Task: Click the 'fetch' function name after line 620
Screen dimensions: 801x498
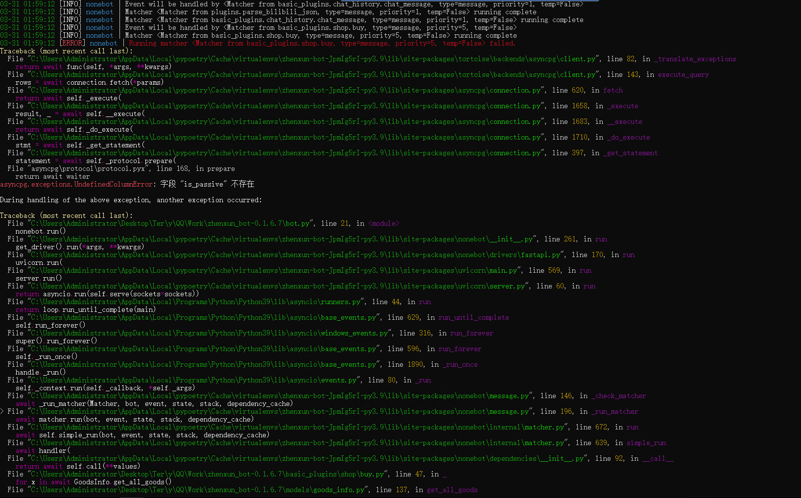Action: [x=613, y=90]
